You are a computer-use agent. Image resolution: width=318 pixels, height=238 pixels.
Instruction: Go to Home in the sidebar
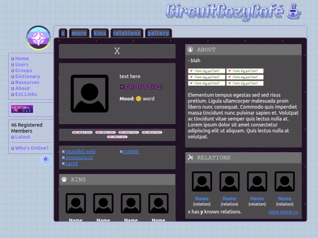tap(22, 59)
